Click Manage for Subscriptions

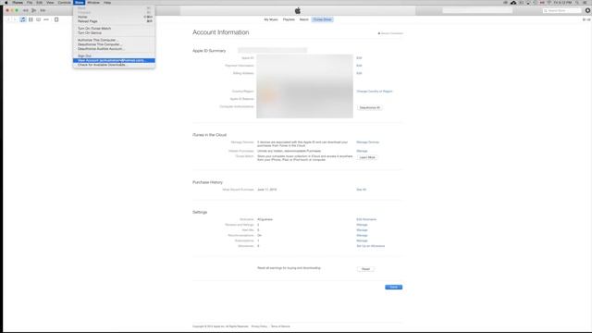[362, 240]
